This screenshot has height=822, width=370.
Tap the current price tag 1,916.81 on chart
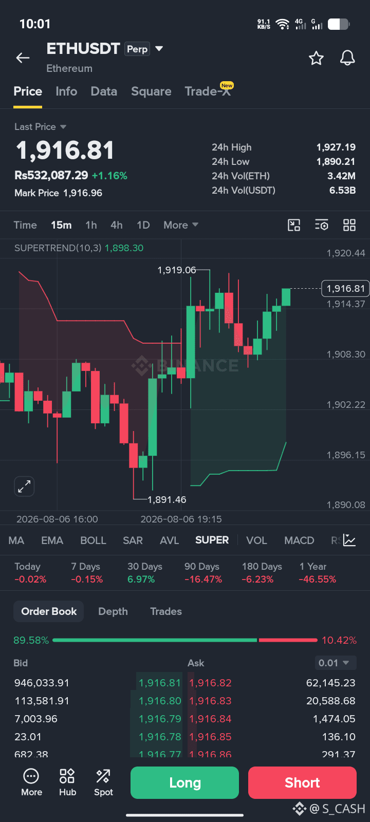pyautogui.click(x=345, y=289)
